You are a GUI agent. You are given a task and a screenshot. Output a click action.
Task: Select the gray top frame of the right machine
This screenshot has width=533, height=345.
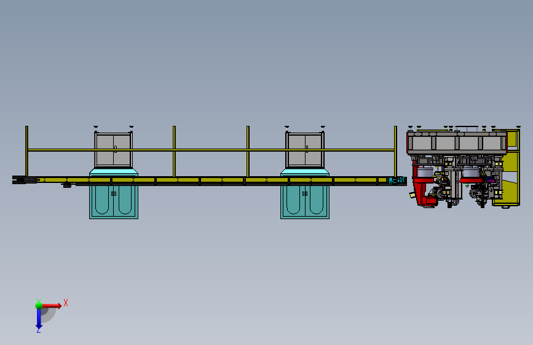pyautogui.click(x=457, y=143)
